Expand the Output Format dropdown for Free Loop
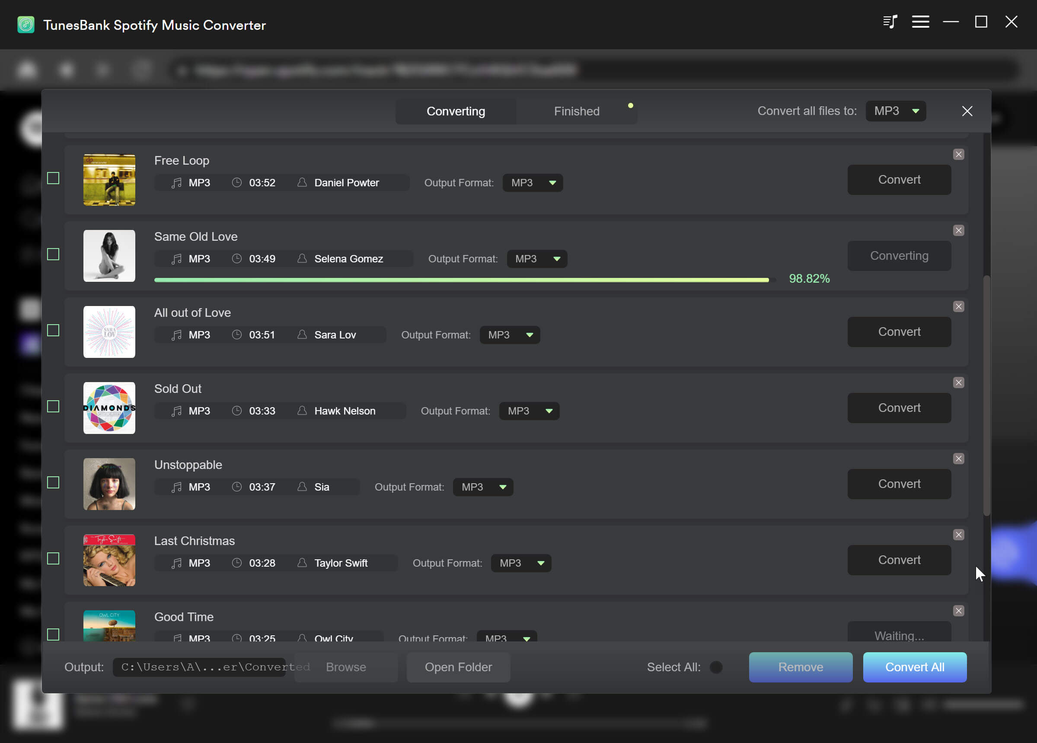This screenshot has height=743, width=1037. click(552, 182)
